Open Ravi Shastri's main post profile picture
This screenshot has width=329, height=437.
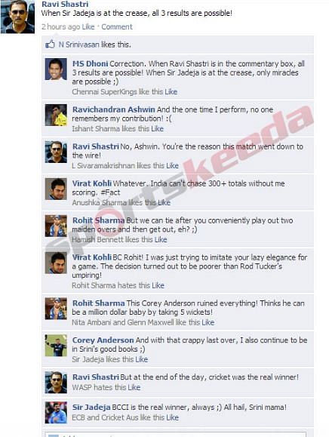click(x=17, y=17)
